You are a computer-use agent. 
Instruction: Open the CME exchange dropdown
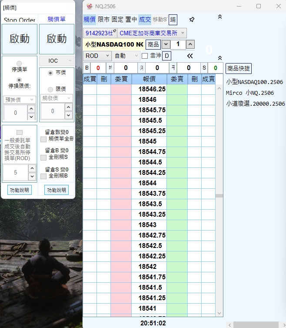coord(152,33)
